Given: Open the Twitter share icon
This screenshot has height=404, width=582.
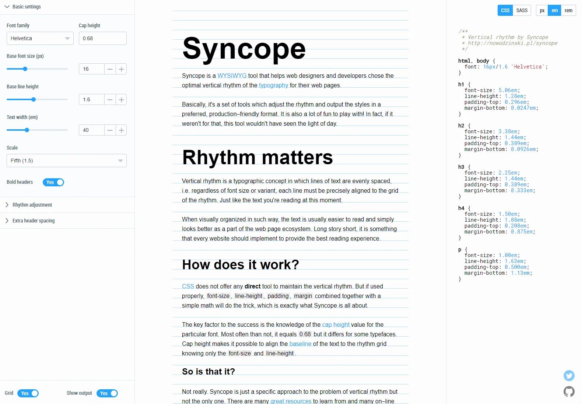Looking at the screenshot, I should click(x=569, y=376).
